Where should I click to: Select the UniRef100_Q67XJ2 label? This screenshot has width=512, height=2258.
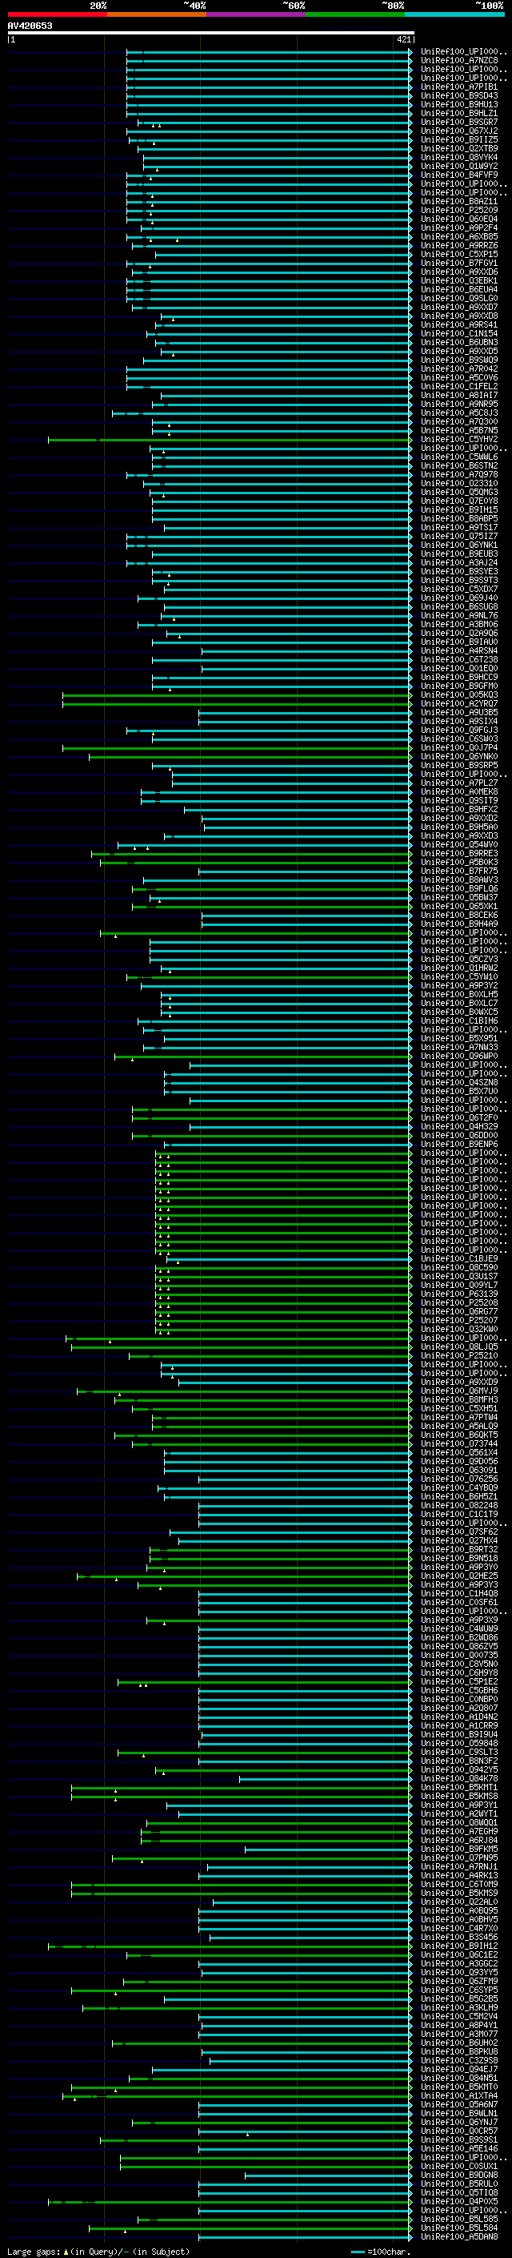(459, 131)
